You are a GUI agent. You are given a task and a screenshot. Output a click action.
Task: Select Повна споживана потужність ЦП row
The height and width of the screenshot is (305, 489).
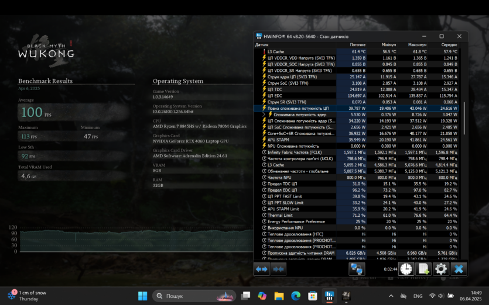[356, 108]
